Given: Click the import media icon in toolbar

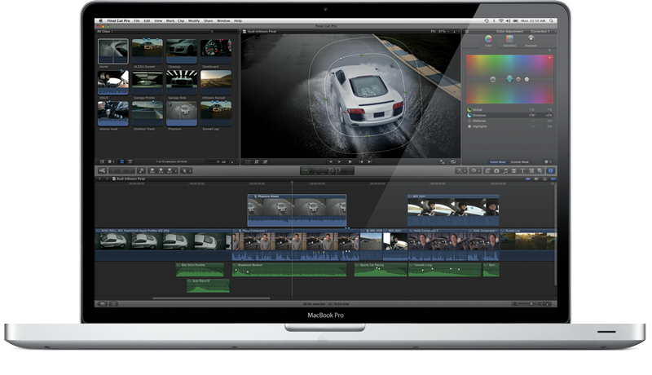Looking at the screenshot, I should point(102,171).
